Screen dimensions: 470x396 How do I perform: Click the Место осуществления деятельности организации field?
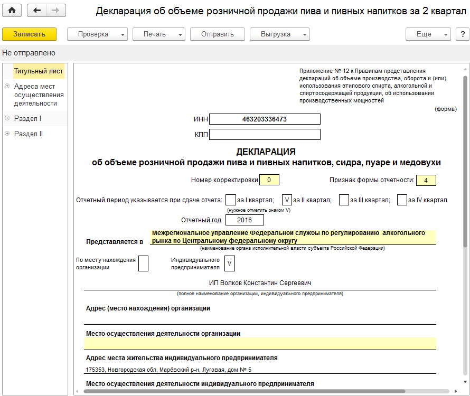tap(260, 344)
